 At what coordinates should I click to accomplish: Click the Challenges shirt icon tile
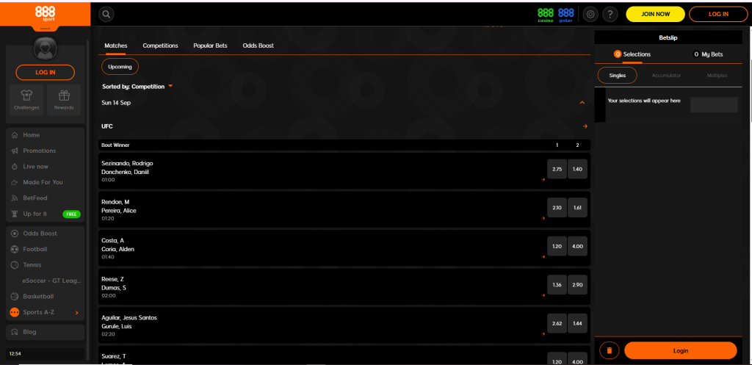point(26,99)
